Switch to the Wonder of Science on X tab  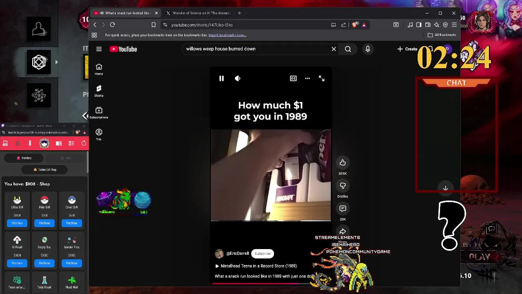pyautogui.click(x=198, y=13)
